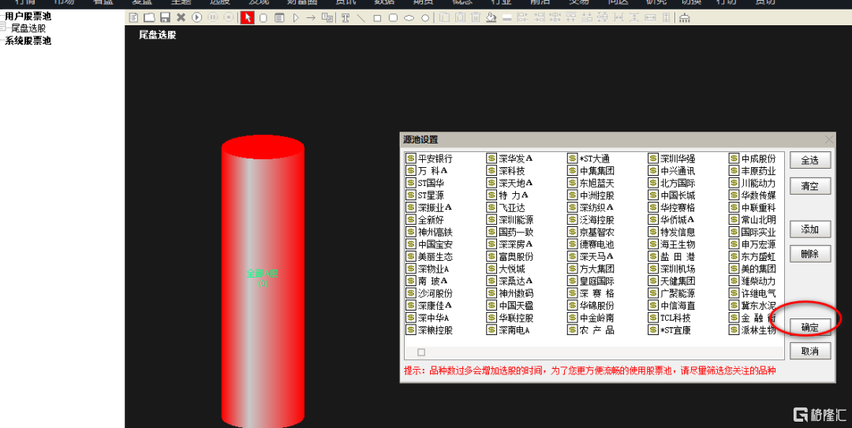Click the 清空 button
The image size is (852, 428).
click(x=810, y=186)
